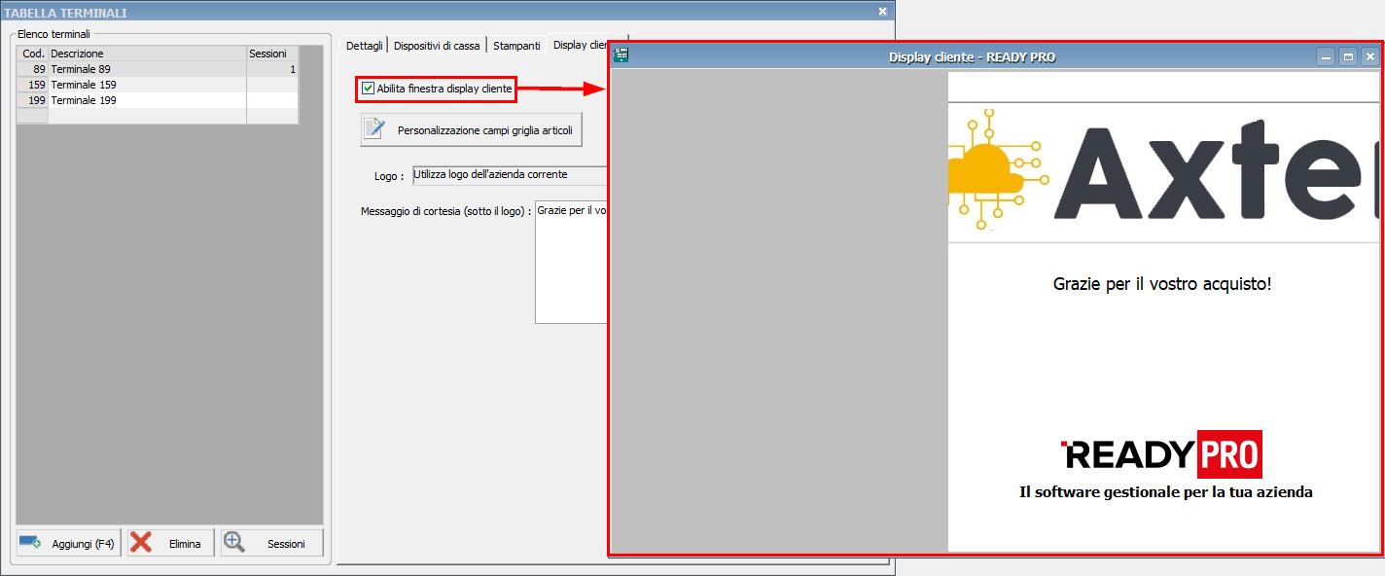
Task: Click the Grazie per il vostro acquisto text
Action: [x=1162, y=284]
